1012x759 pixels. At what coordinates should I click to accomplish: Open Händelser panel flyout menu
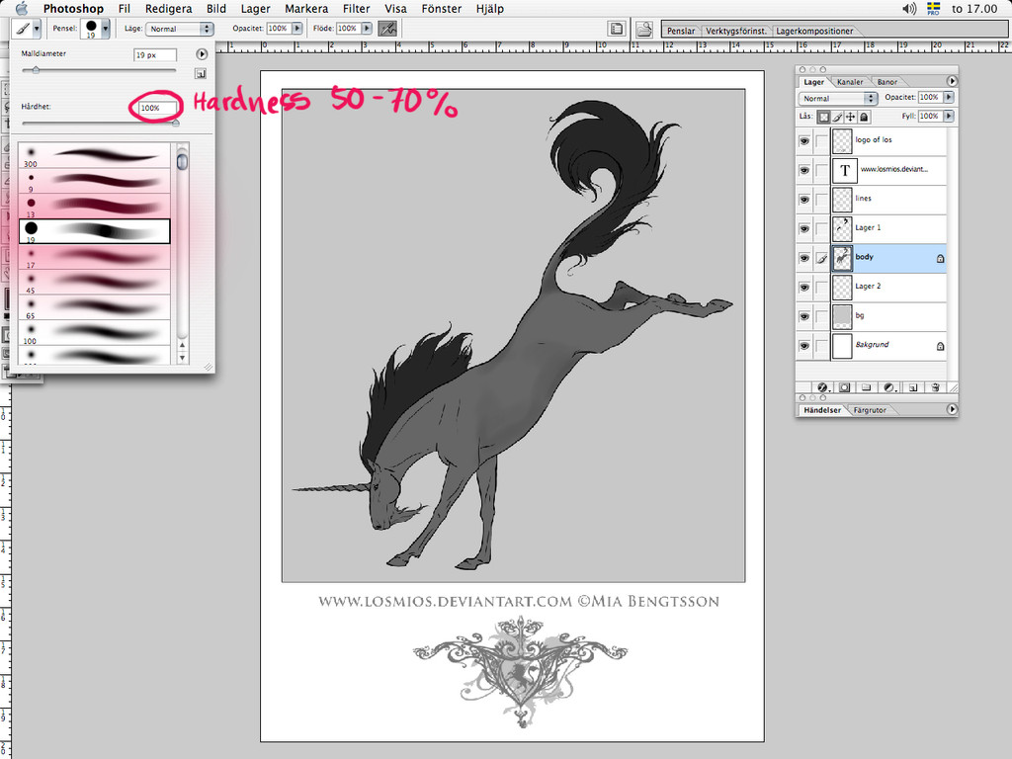point(952,409)
